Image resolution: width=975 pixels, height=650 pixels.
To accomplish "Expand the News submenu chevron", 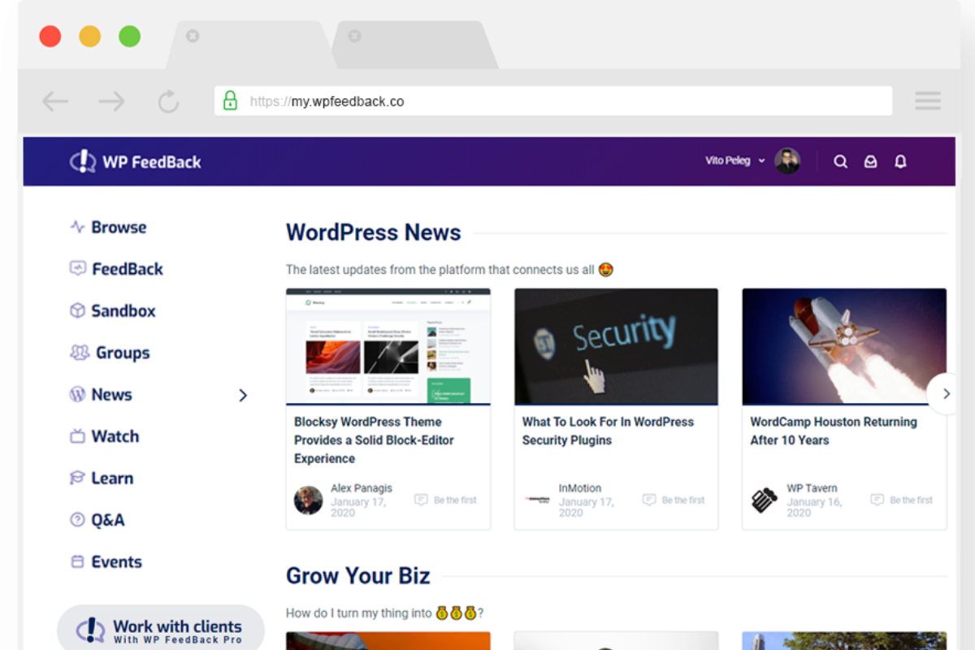I will tap(243, 396).
